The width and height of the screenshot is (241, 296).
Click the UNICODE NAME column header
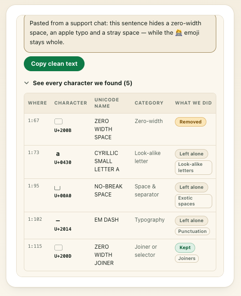(107, 103)
